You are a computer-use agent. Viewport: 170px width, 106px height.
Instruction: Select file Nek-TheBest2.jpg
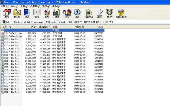[x=13, y=36]
